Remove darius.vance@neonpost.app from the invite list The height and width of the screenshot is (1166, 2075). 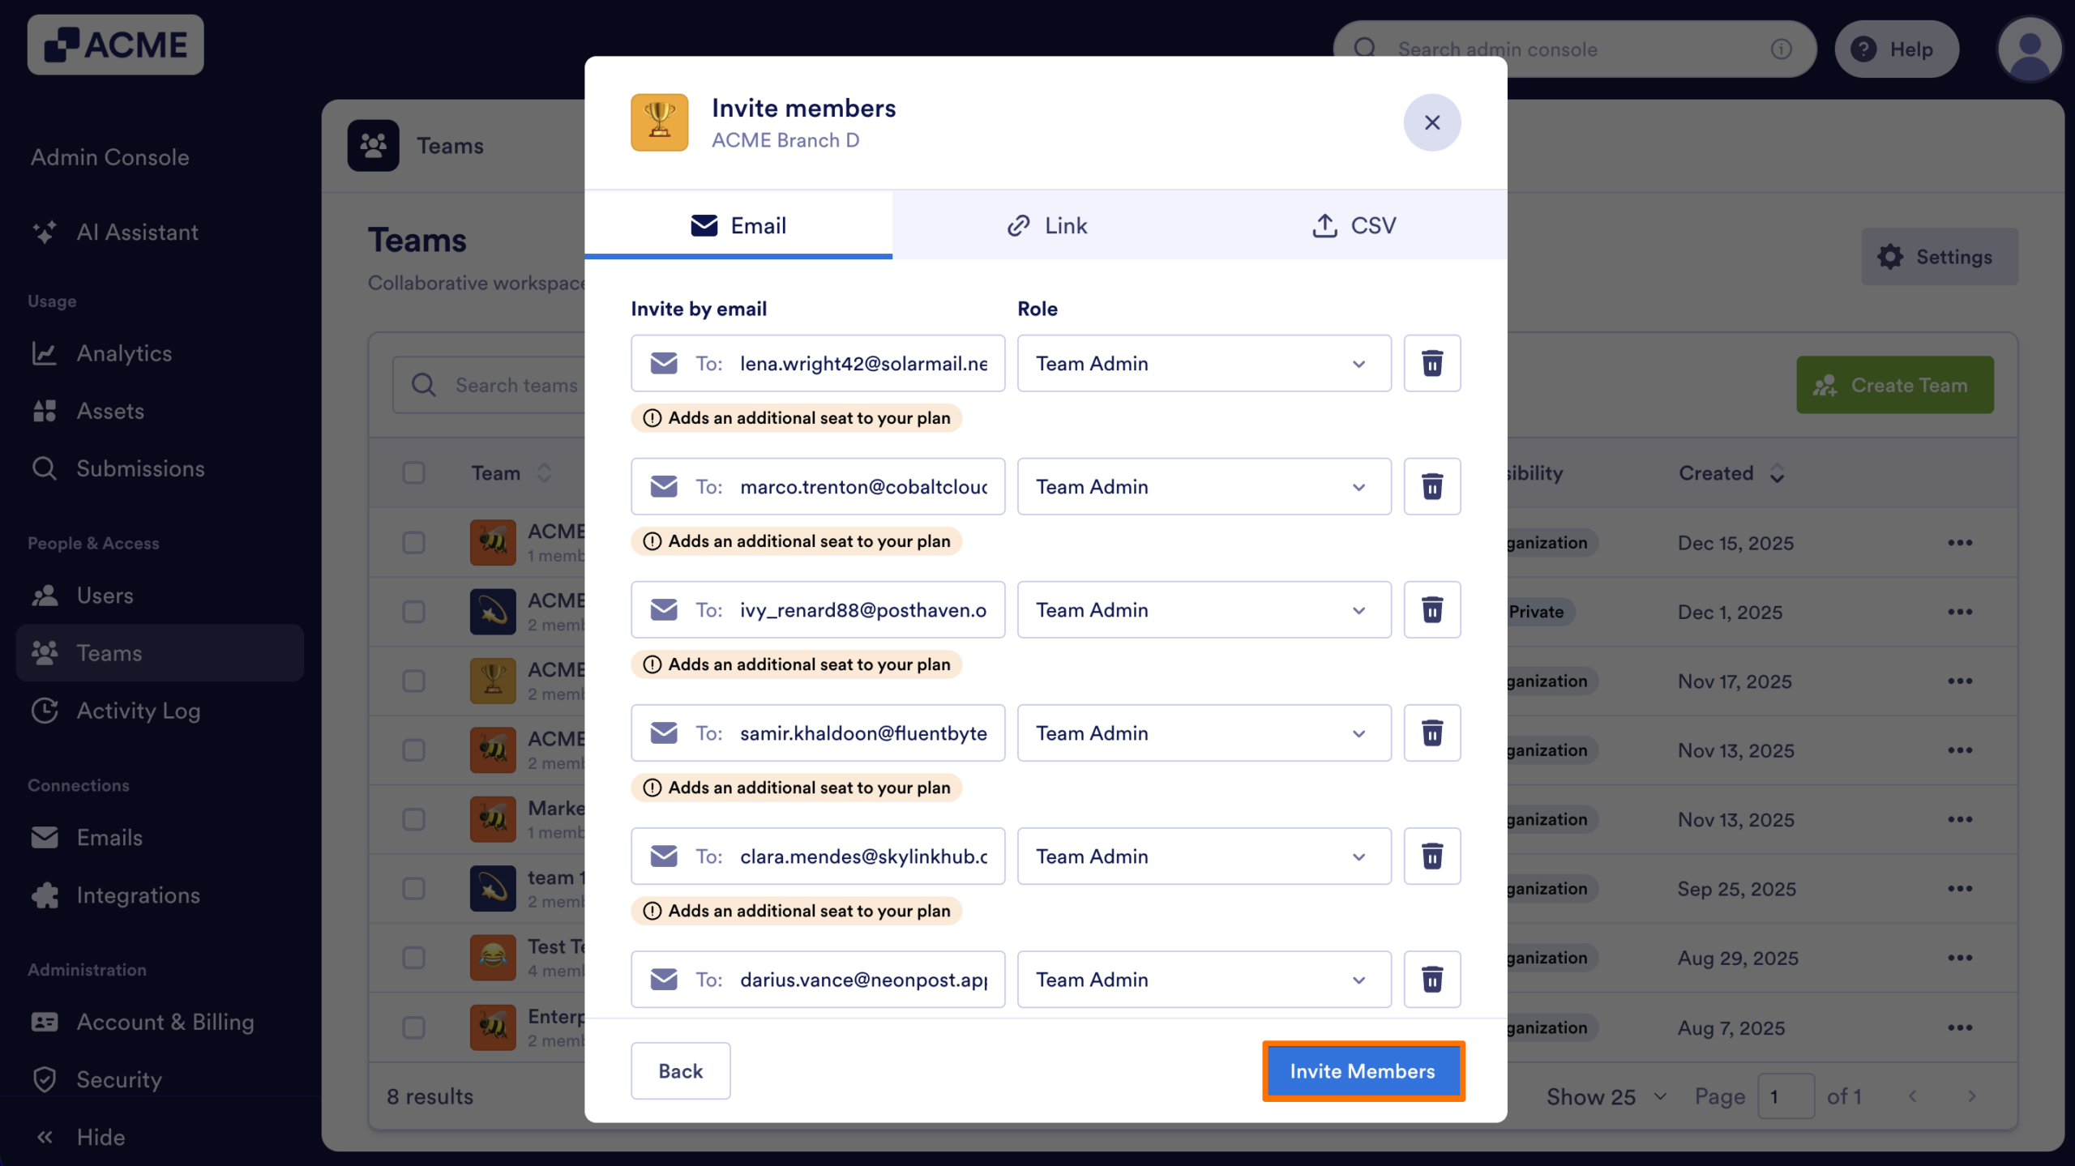(x=1431, y=979)
